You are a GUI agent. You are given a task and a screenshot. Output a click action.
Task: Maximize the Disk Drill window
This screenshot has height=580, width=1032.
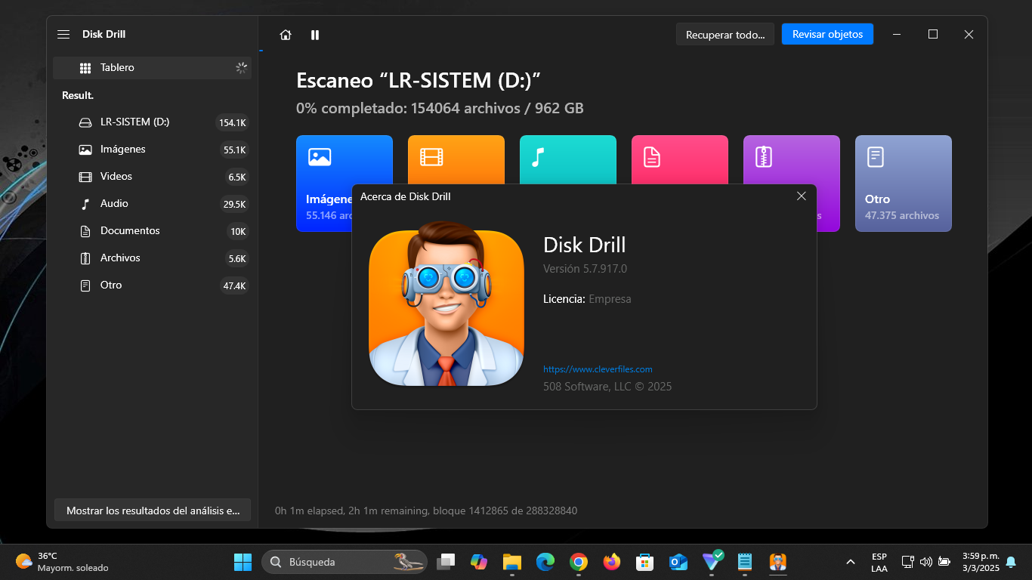[x=933, y=35]
